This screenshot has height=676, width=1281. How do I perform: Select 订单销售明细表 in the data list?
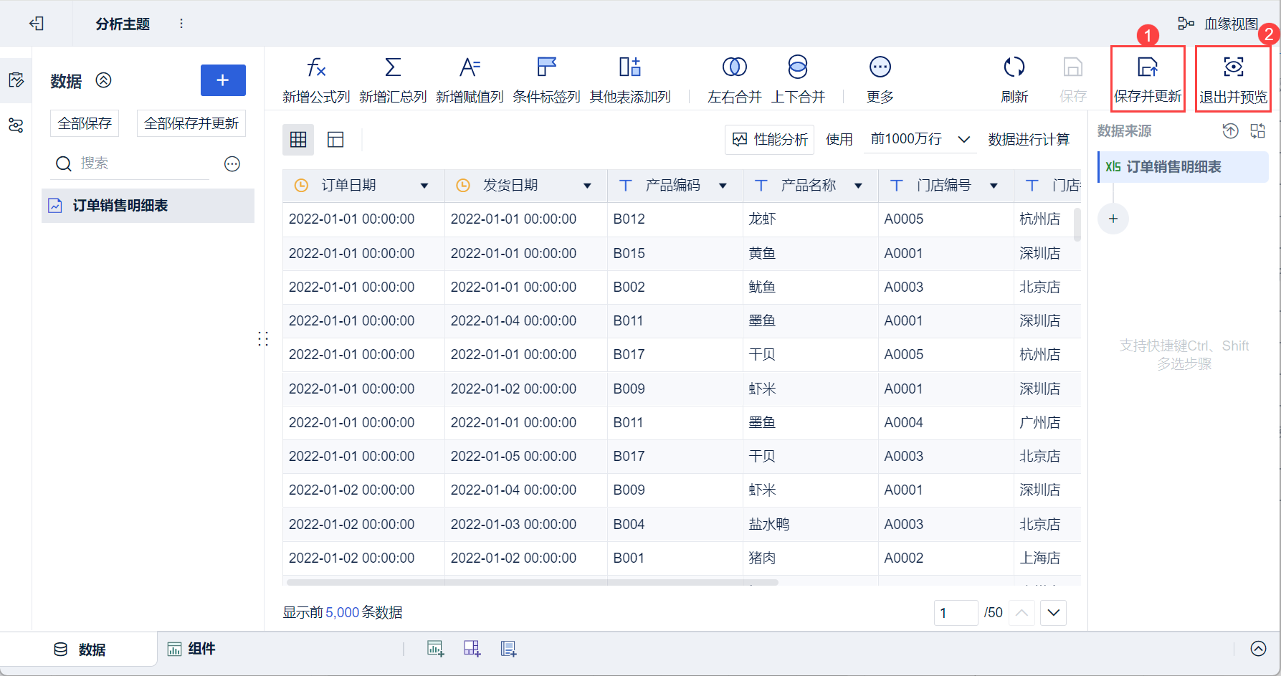(148, 206)
